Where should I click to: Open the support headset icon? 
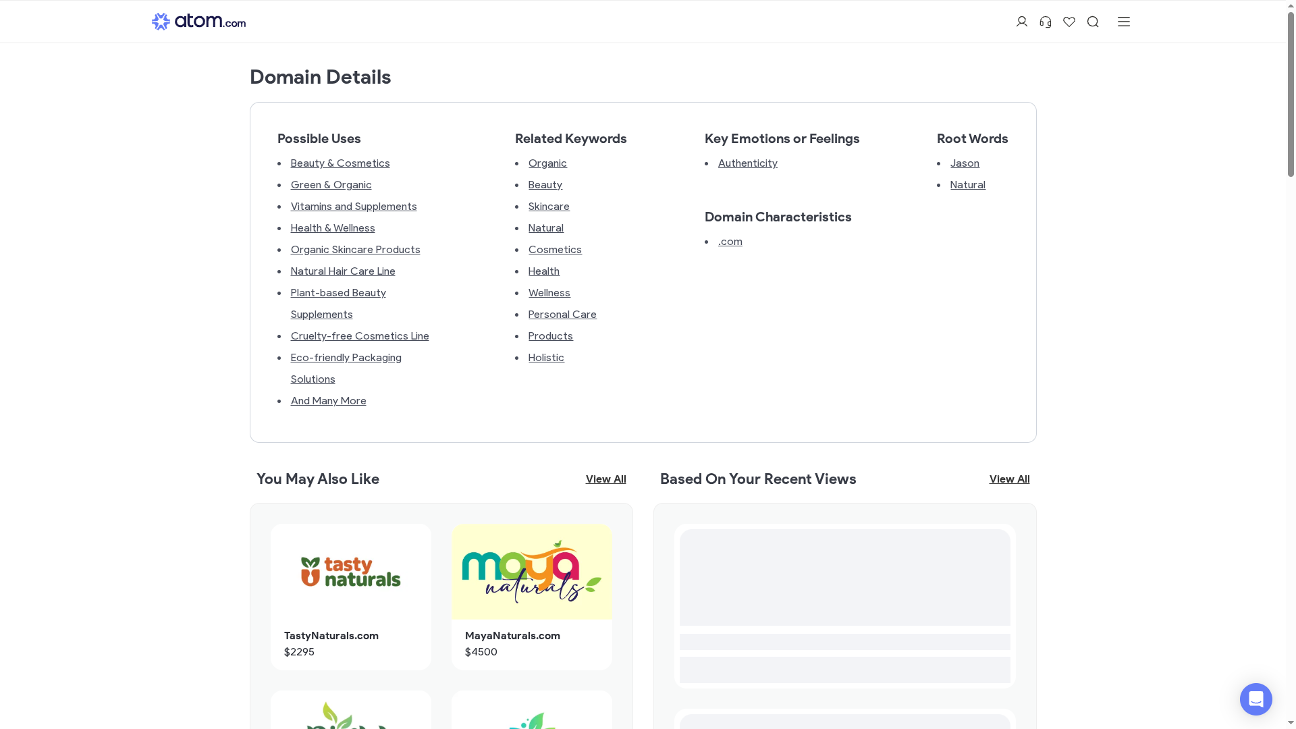[1046, 22]
